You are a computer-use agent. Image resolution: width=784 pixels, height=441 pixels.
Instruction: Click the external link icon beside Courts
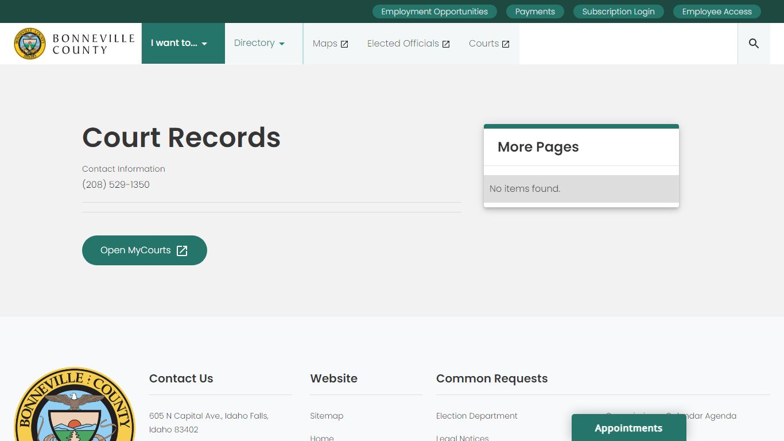[x=506, y=44]
